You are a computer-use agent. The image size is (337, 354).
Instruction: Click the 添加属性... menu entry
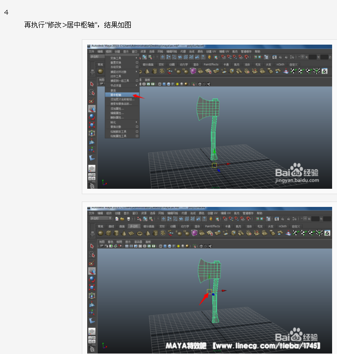pos(117,108)
